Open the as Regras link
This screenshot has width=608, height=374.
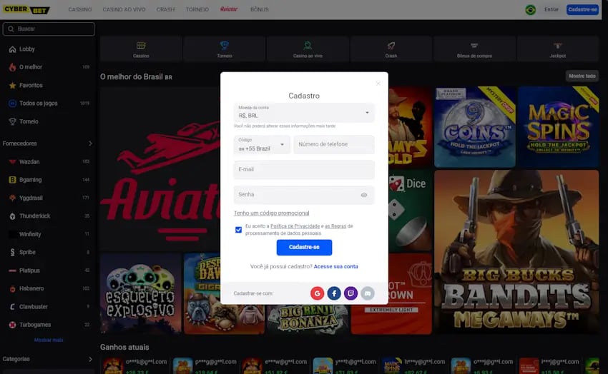tap(335, 226)
